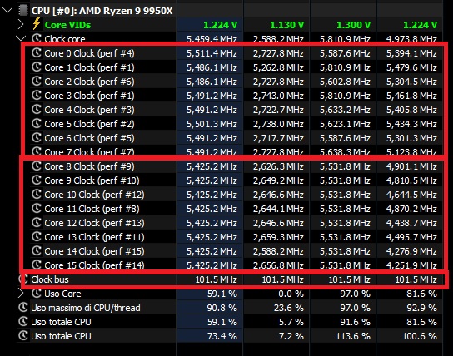453x356 pixels.
Task: Click the 92.9 % average CPU/thread usage
Action: tap(422, 308)
